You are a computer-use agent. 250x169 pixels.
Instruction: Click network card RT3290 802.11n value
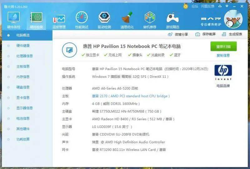pos(129,150)
